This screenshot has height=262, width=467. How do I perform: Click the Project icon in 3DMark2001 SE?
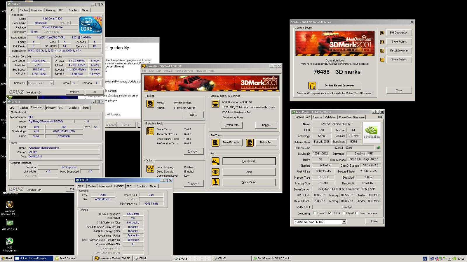point(150,103)
